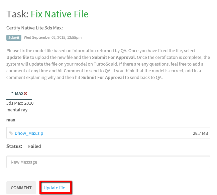Click the Wed September 02, 2015 timestamp
This screenshot has width=217, height=195.
pos(53,37)
